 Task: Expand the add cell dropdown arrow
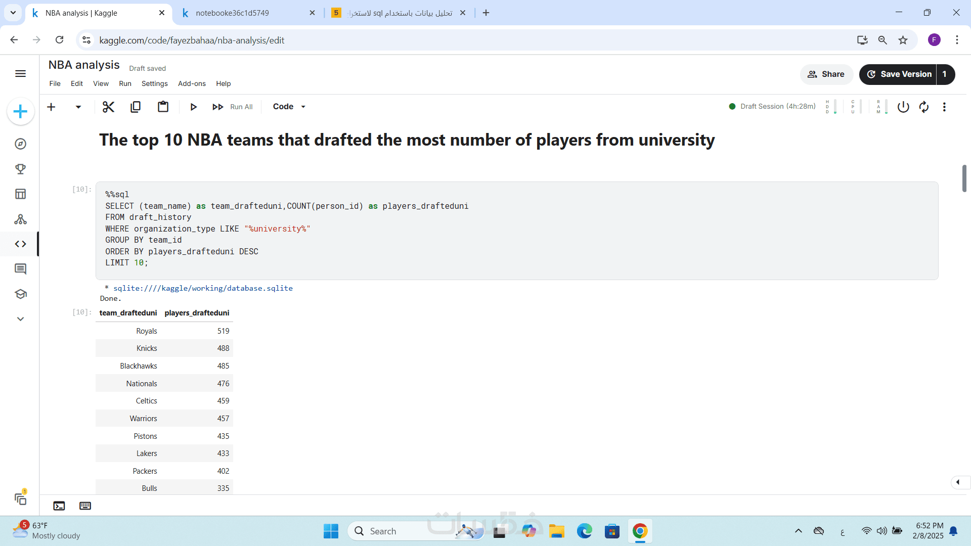tap(78, 107)
